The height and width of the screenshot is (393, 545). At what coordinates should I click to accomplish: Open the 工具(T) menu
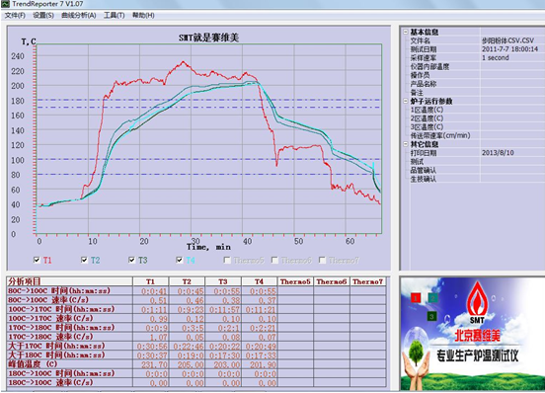114,15
